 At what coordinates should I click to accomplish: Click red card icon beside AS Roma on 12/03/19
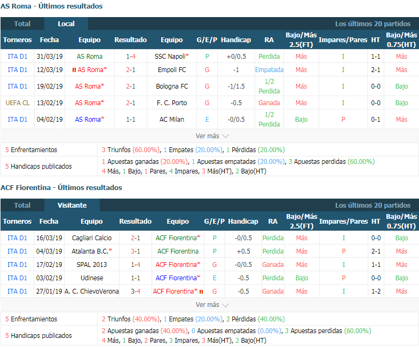click(x=74, y=70)
